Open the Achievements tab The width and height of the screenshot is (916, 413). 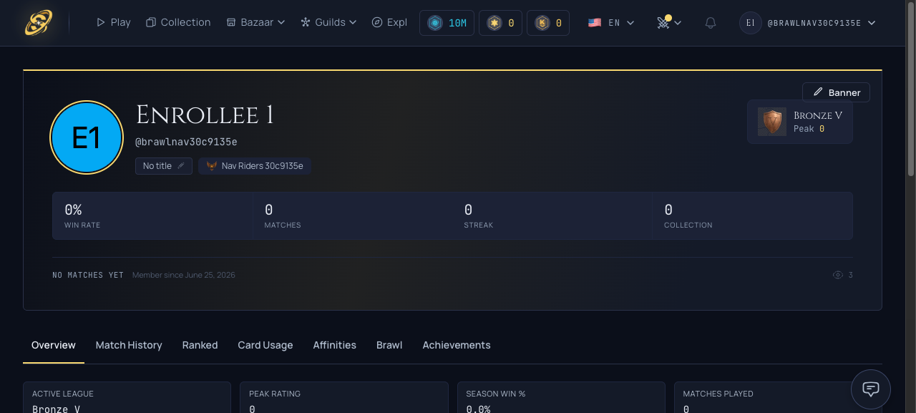point(457,345)
